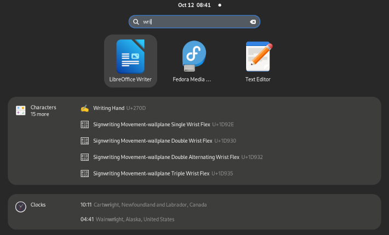Select Writing Hand emoji glyph icon
The height and width of the screenshot is (235, 389).
[84, 108]
